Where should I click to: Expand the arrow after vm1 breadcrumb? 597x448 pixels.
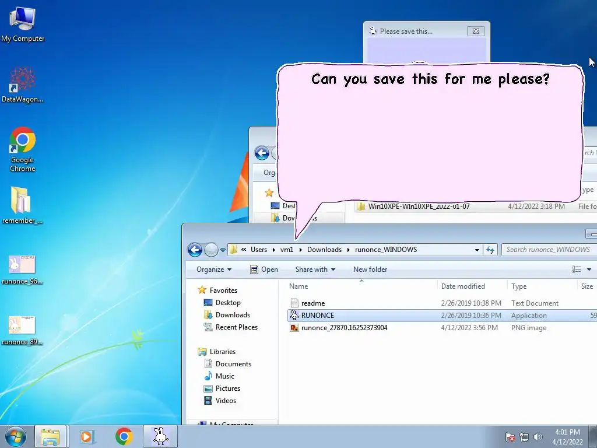tap(300, 250)
